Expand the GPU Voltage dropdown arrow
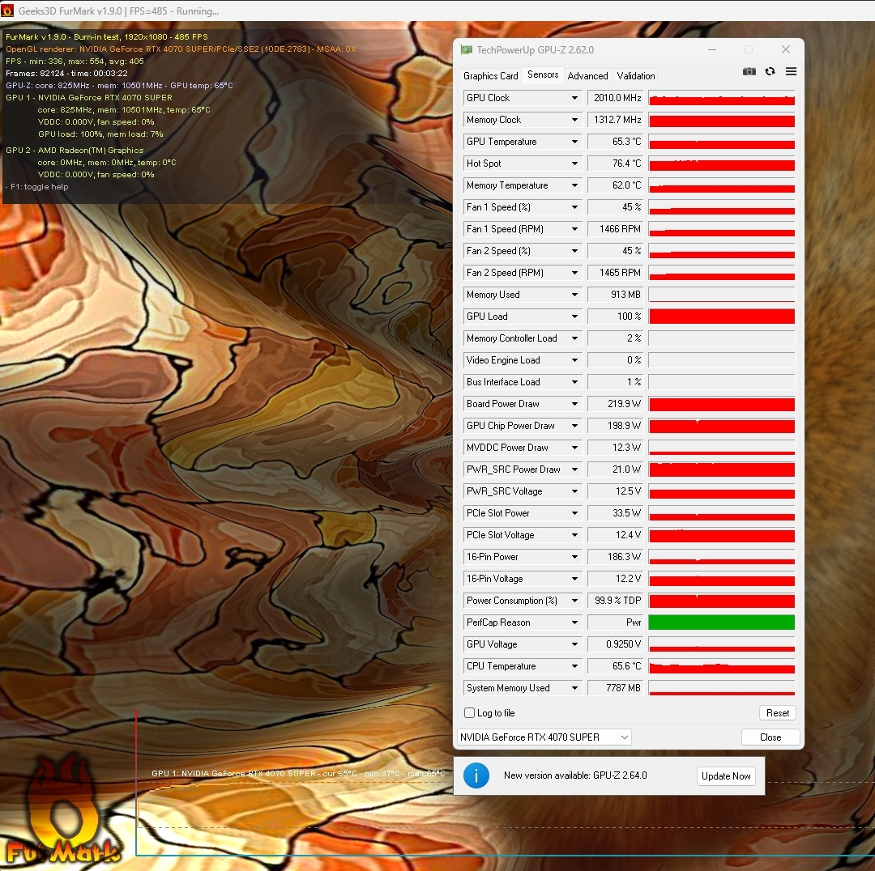 (x=574, y=644)
